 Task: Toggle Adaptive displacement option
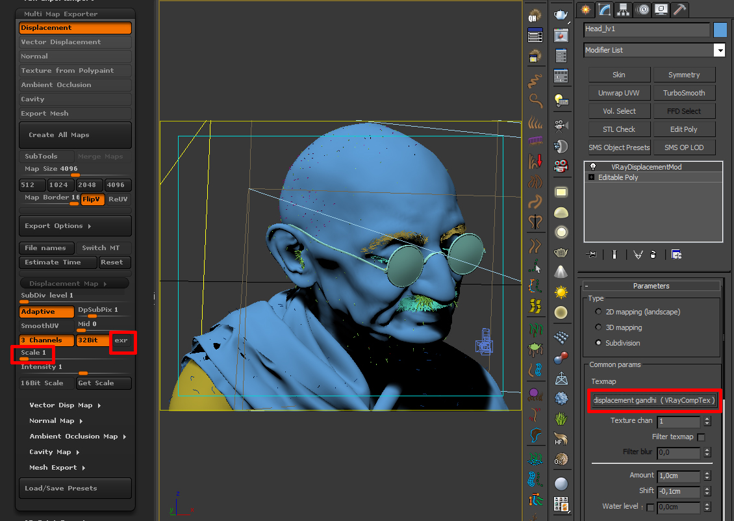(47, 312)
